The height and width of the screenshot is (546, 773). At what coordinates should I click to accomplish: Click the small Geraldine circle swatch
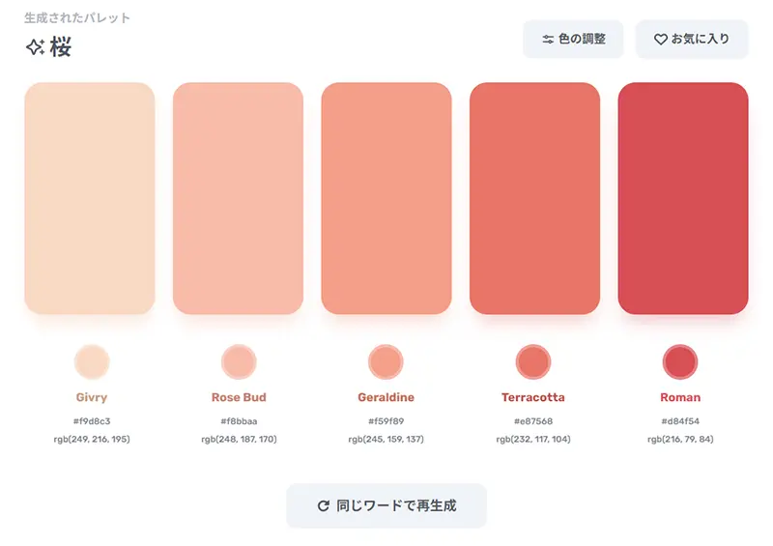386,361
